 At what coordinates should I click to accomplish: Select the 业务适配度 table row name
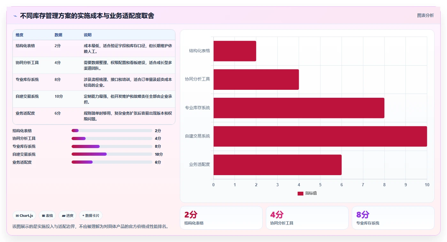pyautogui.click(x=25, y=113)
